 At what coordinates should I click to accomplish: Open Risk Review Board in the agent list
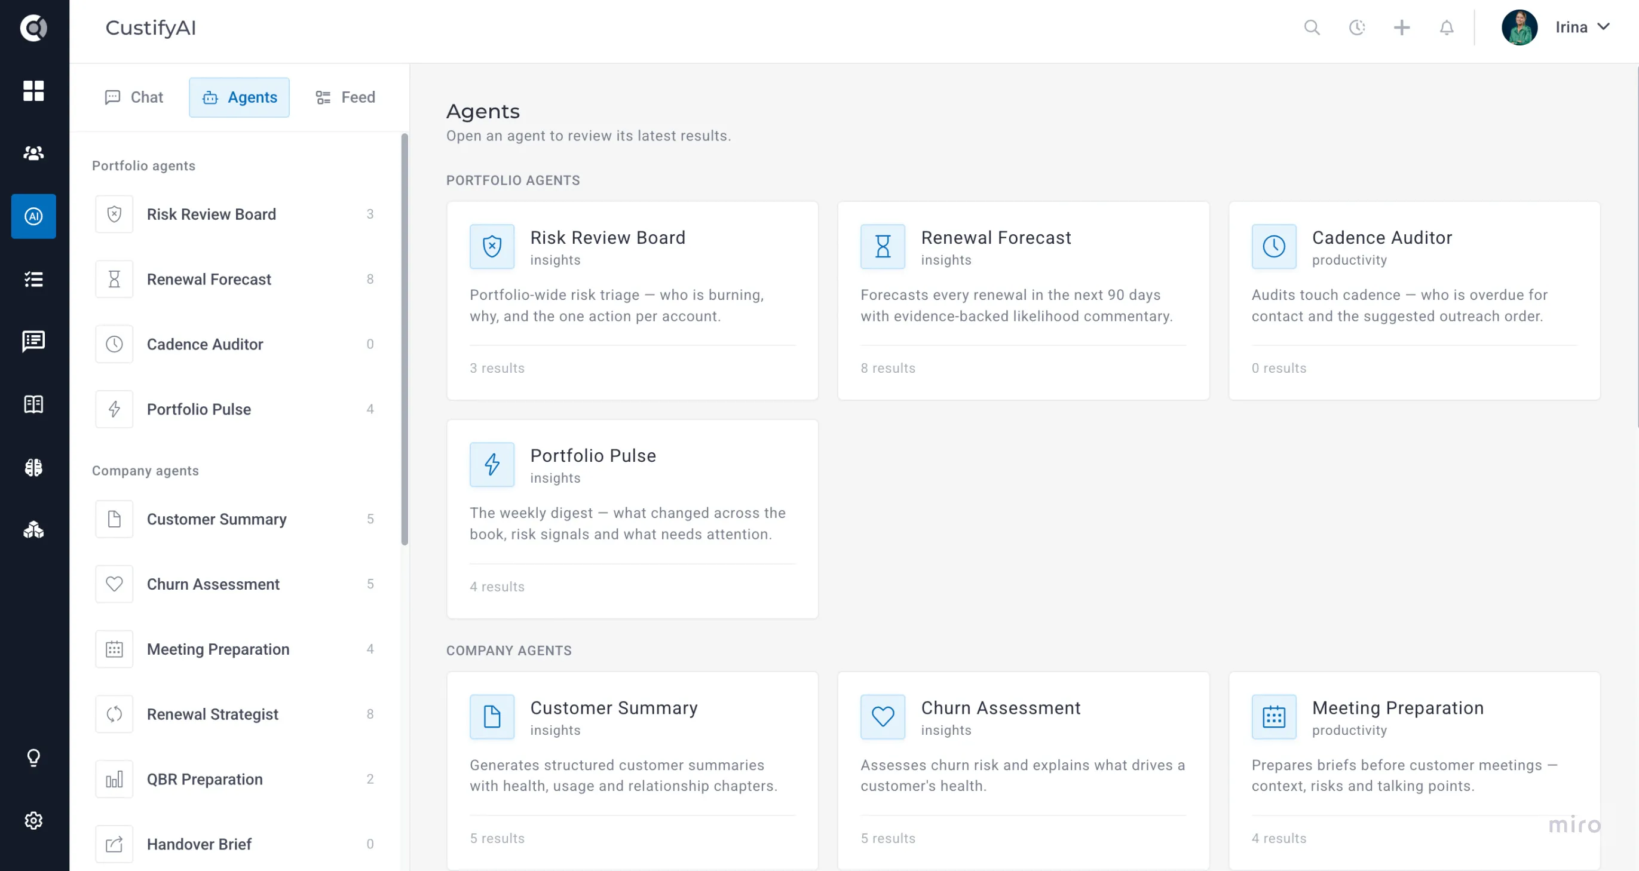tap(235, 214)
